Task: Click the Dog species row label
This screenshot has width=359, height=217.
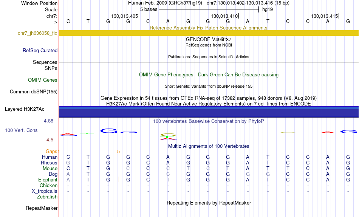Action: pyautogui.click(x=53, y=174)
